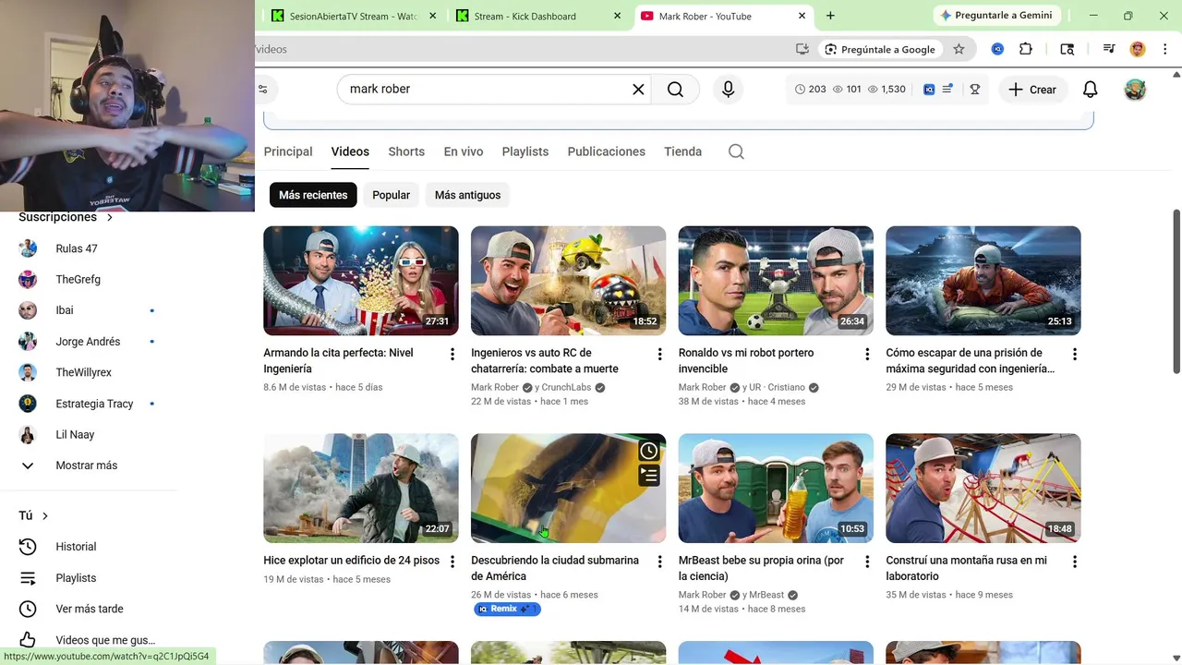Select the Más antiguos filter chip
The height and width of the screenshot is (665, 1182).
(x=467, y=195)
